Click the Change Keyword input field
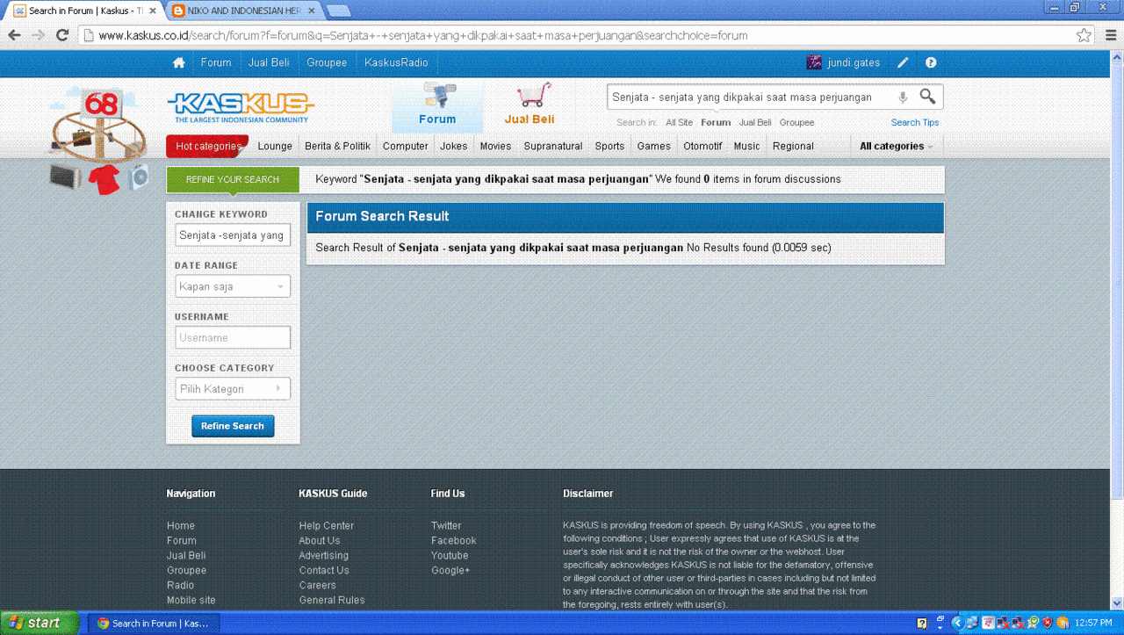 pos(233,235)
